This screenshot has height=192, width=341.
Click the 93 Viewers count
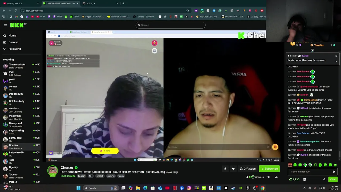255,177
